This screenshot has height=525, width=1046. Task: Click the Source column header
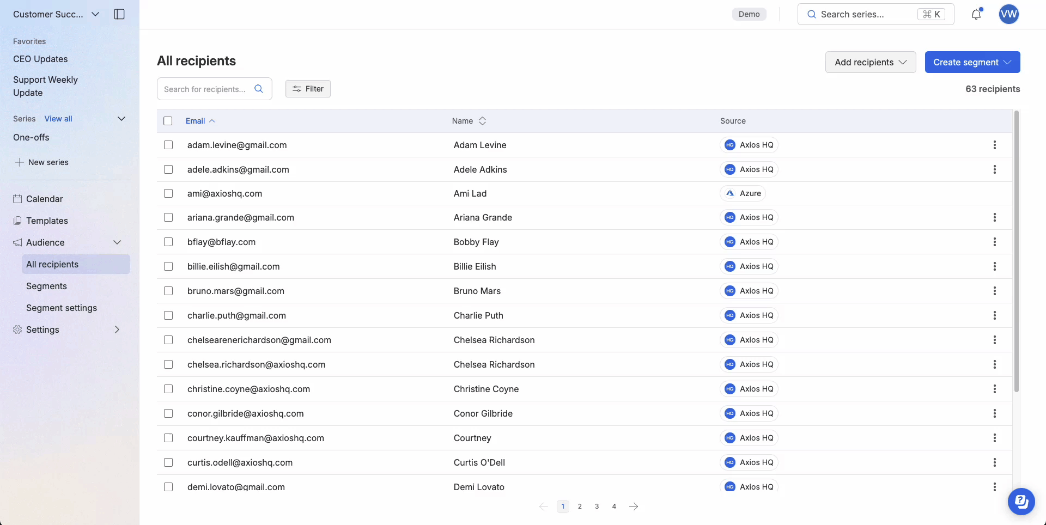point(733,121)
